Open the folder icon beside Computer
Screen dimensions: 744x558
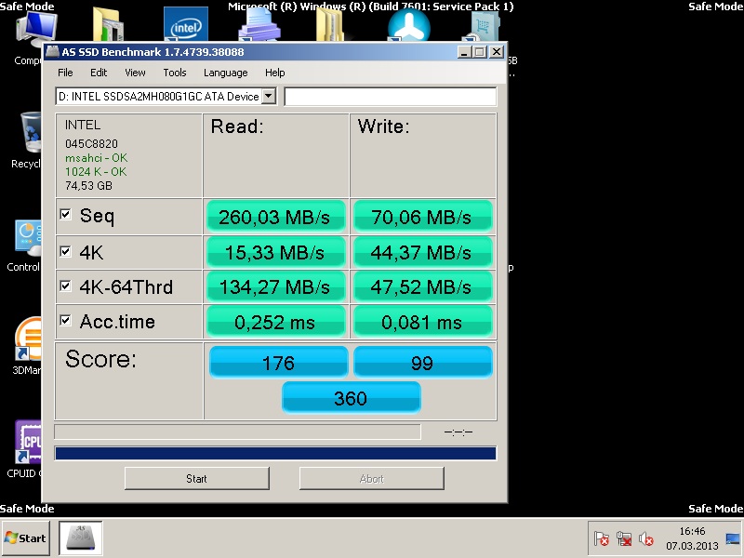(109, 25)
